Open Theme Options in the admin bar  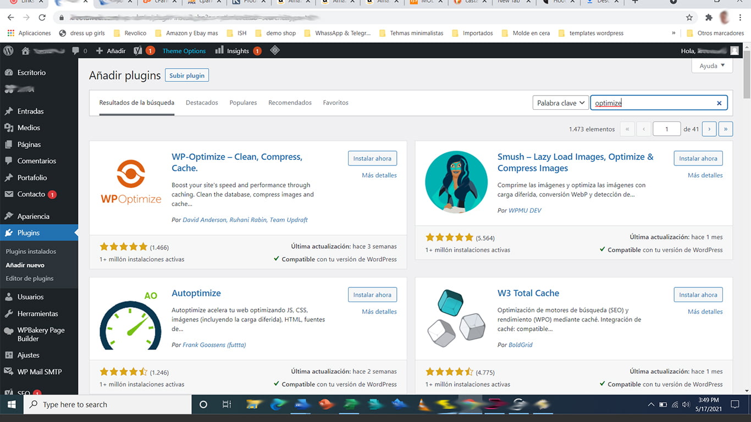pyautogui.click(x=184, y=50)
